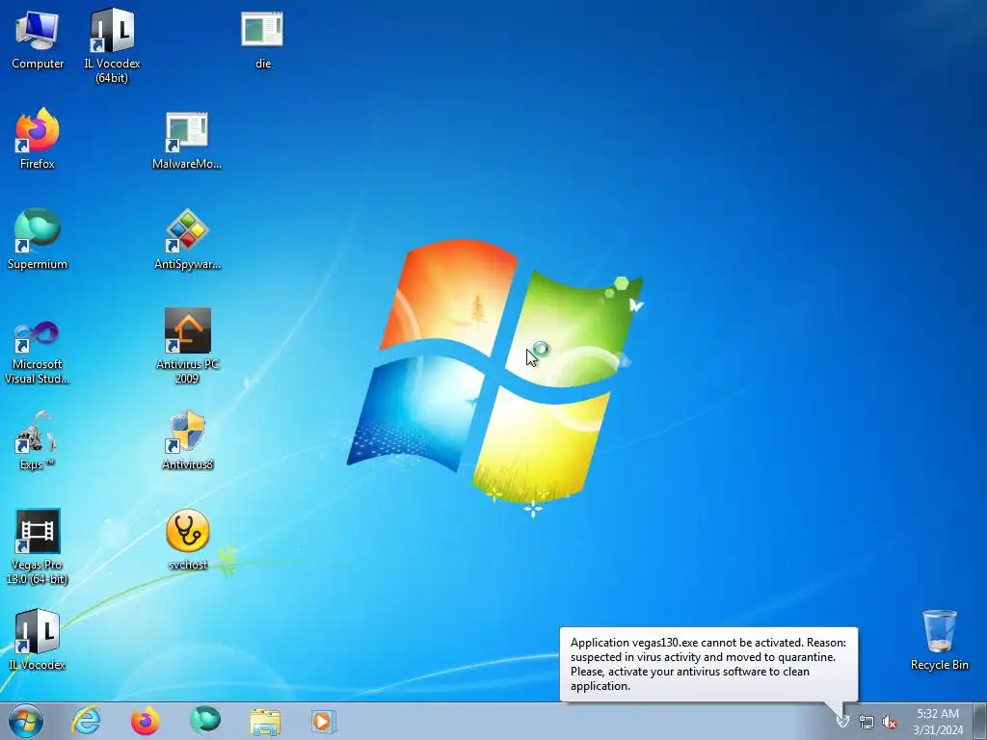The width and height of the screenshot is (987, 740).
Task: Open the Computer desktop icon
Action: (x=38, y=40)
